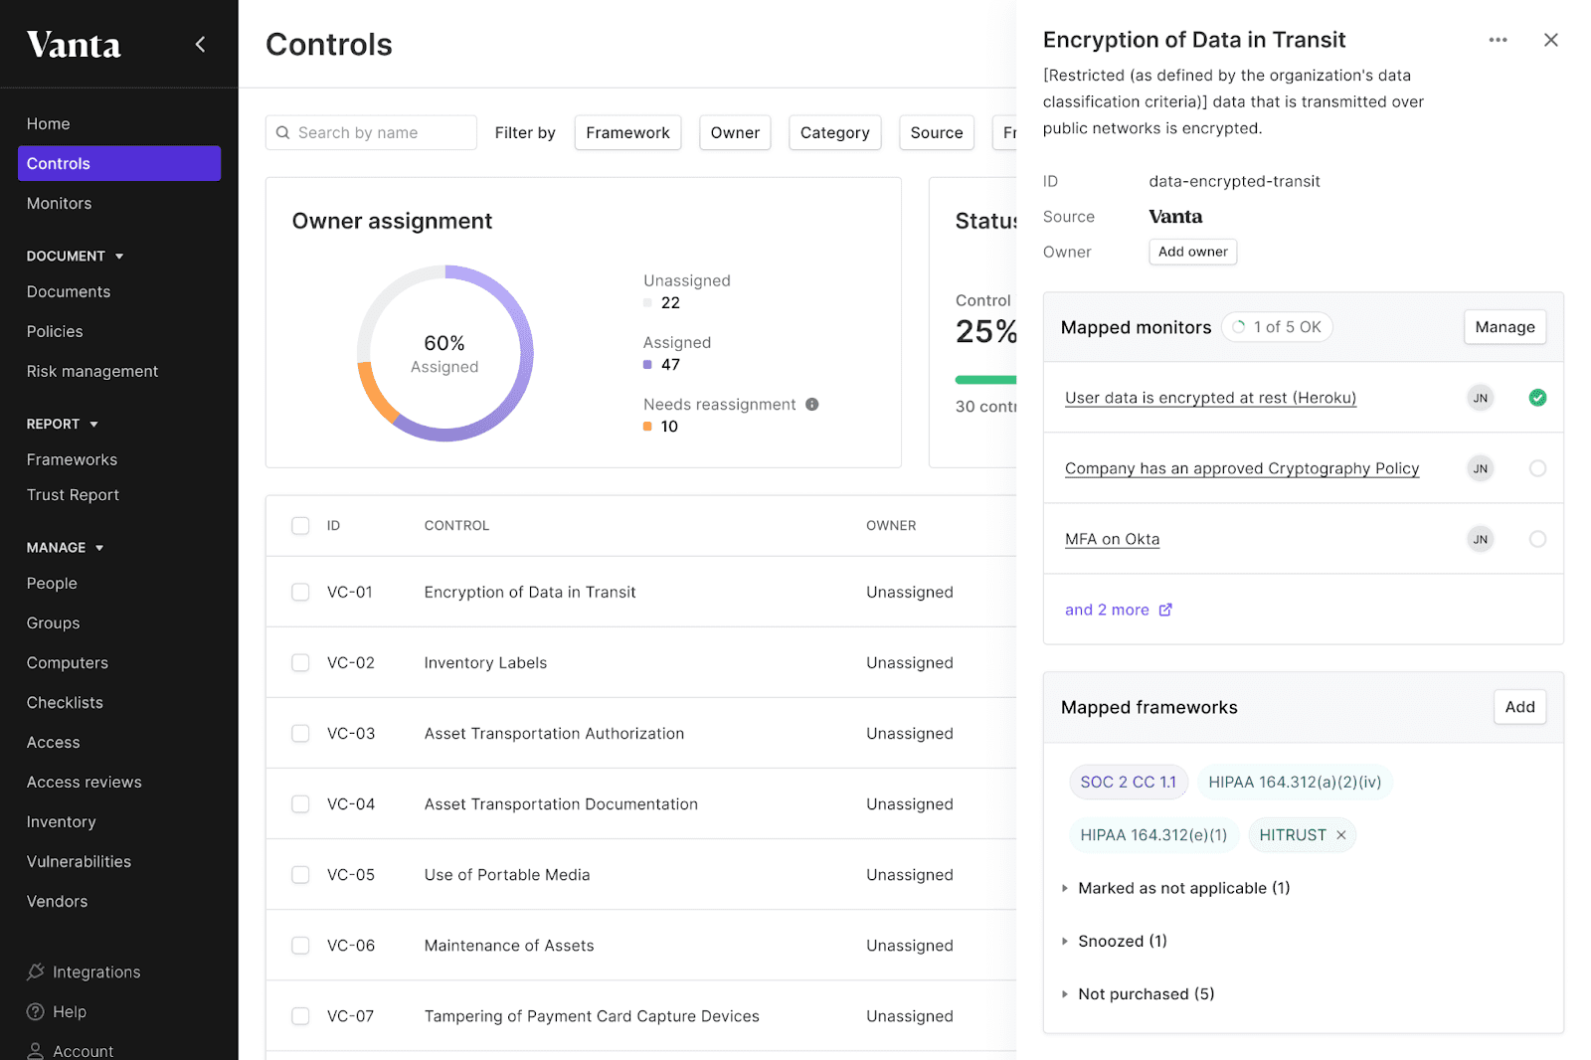Navigate to Monitors in the sidebar

tap(59, 203)
